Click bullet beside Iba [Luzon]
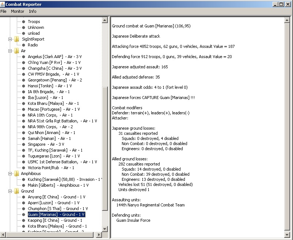This screenshot has height=240, width=293. tap(23, 98)
